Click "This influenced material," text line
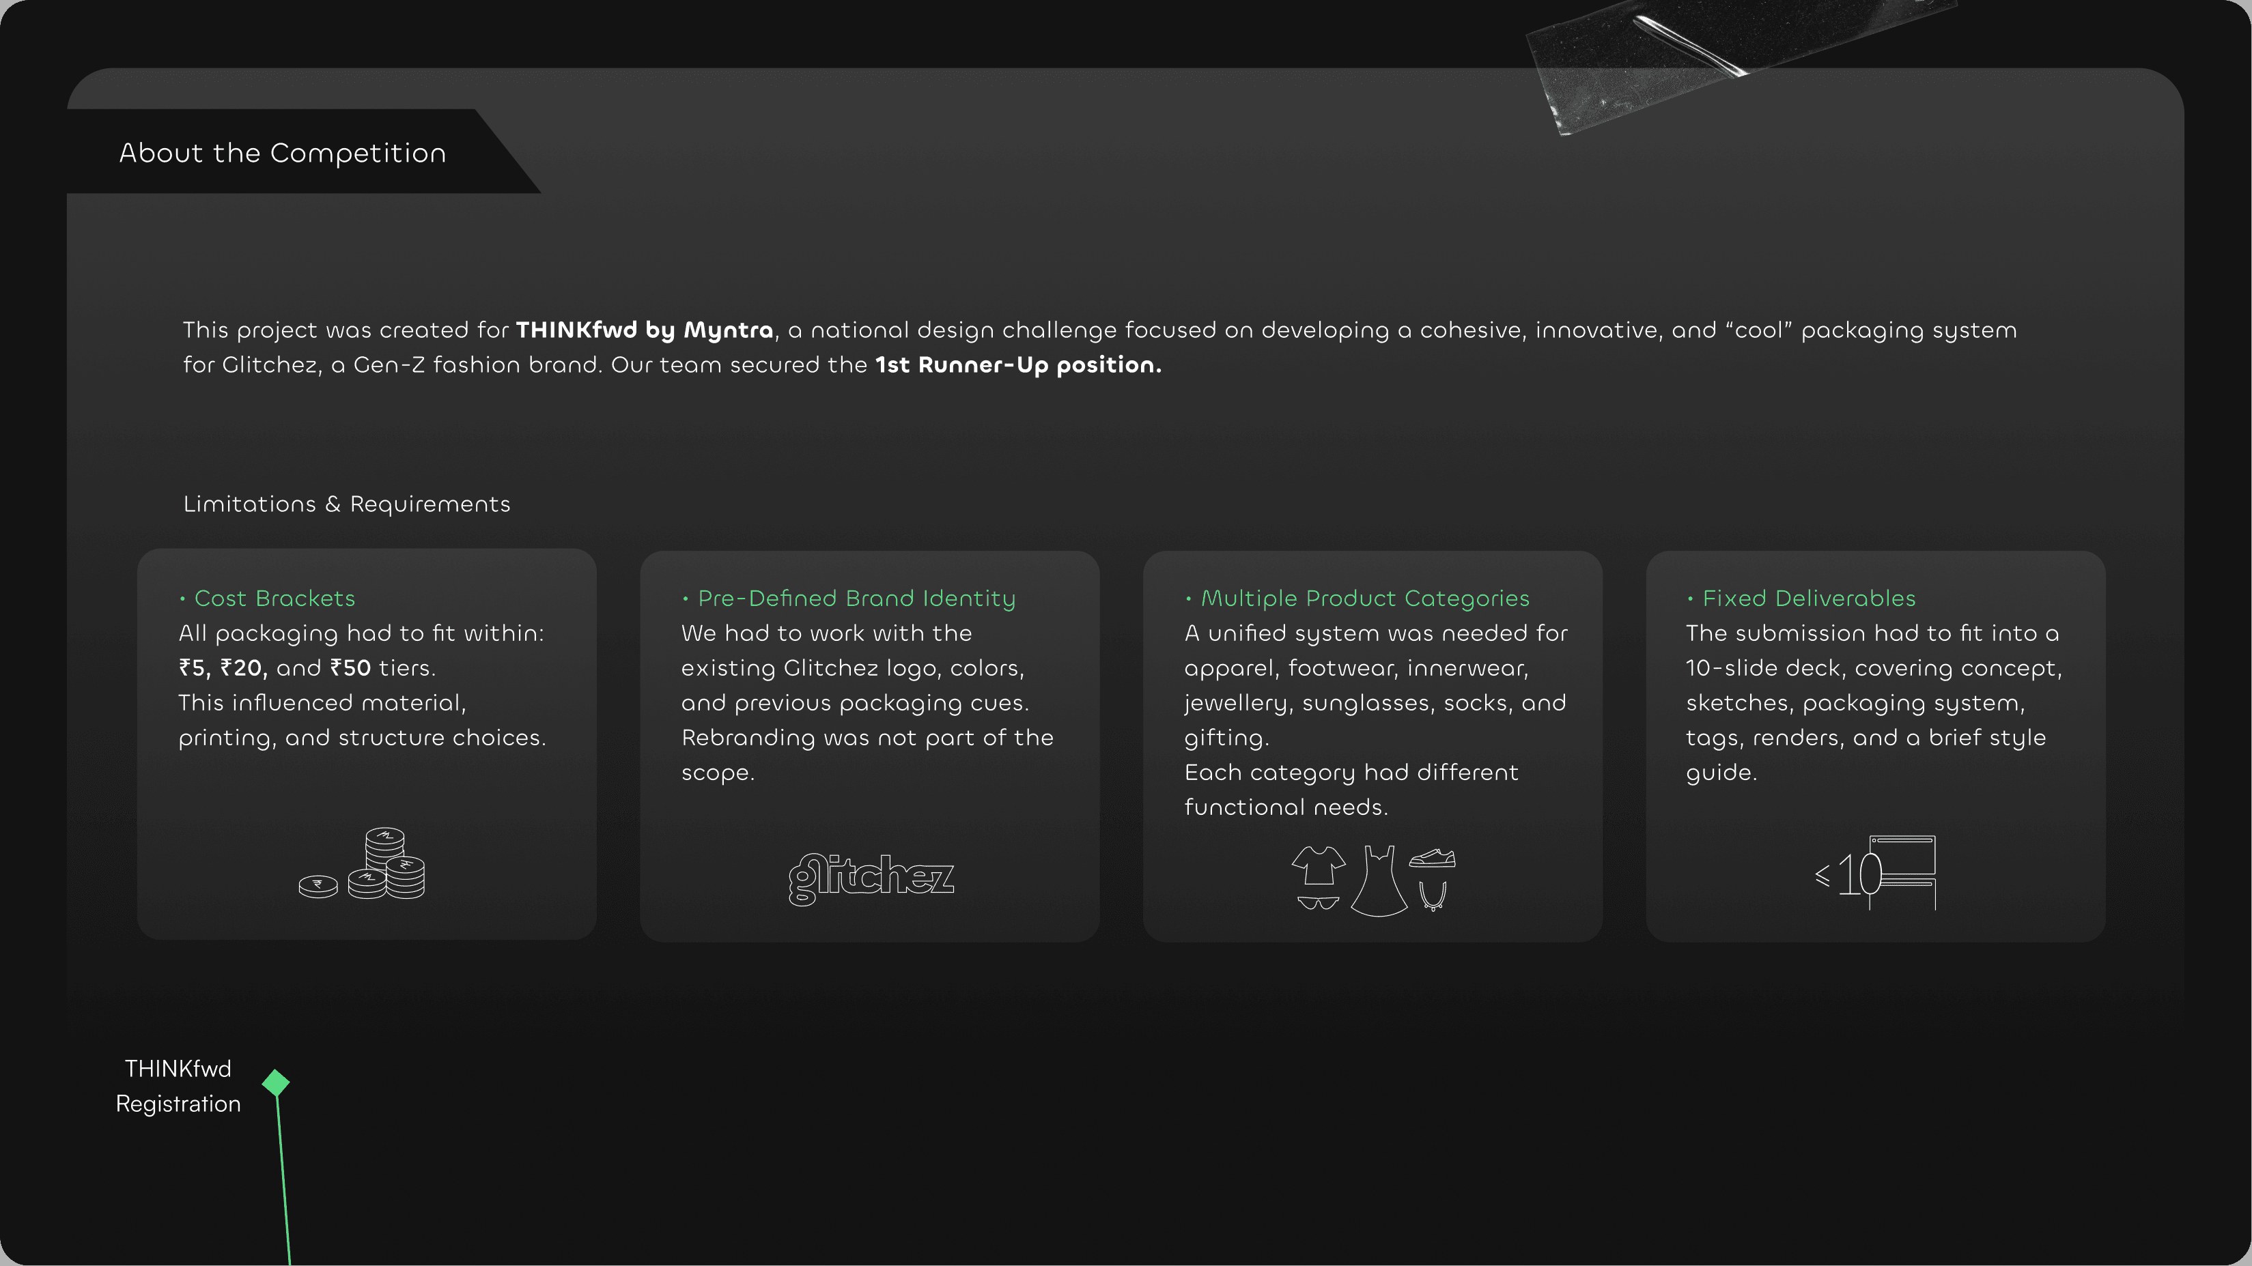Screen dimensions: 2252x1266 [322, 704]
